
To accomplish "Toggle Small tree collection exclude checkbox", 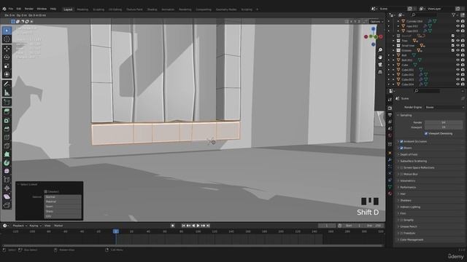I will 453,45.
